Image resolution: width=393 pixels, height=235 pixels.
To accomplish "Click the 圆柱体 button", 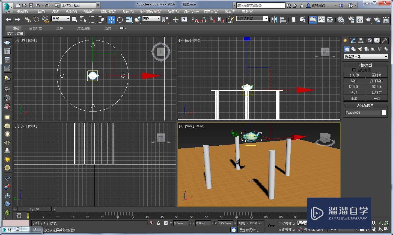I will coord(354,87).
